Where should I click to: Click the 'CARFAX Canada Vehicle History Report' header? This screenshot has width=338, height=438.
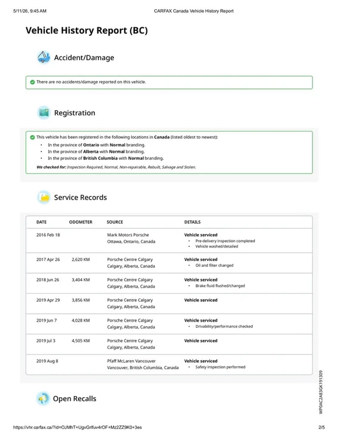pos(194,11)
